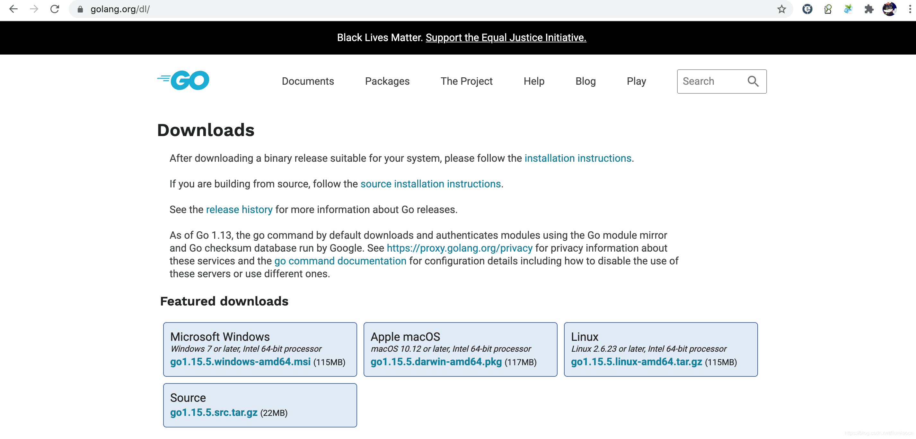The height and width of the screenshot is (439, 916).
Task: Bookmark this page with the star icon
Action: point(781,9)
